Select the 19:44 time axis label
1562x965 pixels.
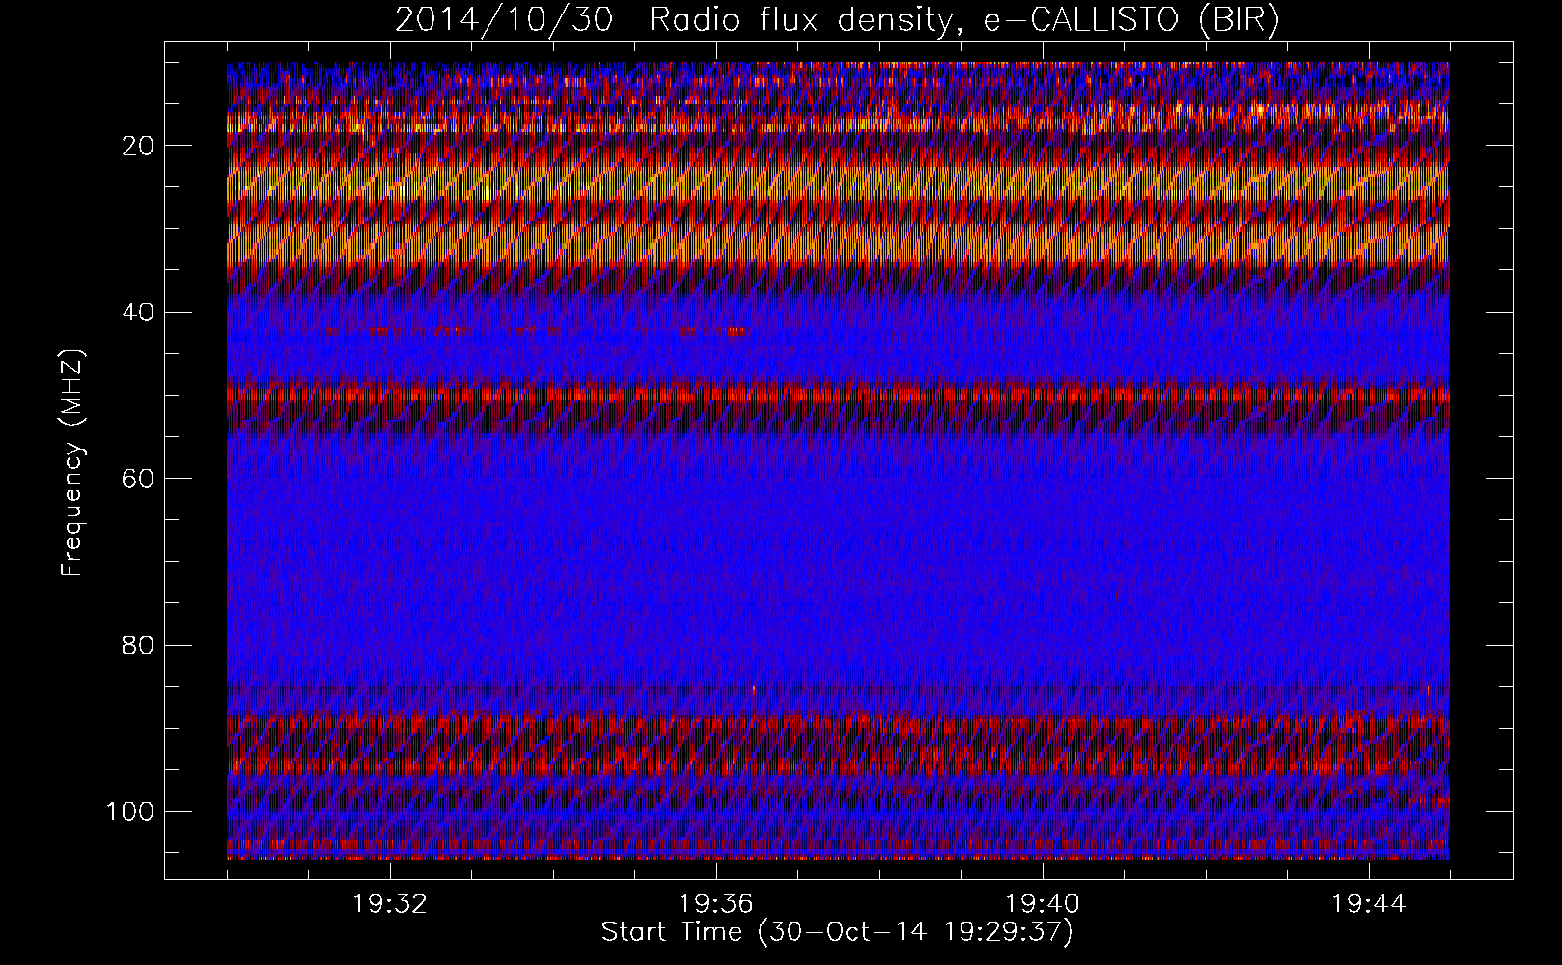pyautogui.click(x=1369, y=904)
